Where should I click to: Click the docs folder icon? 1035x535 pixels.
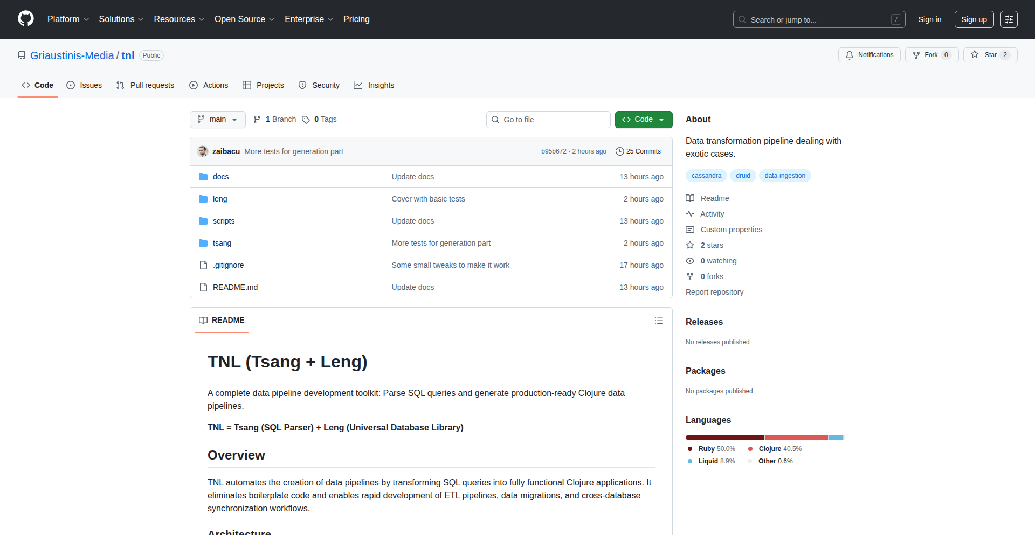(x=203, y=176)
